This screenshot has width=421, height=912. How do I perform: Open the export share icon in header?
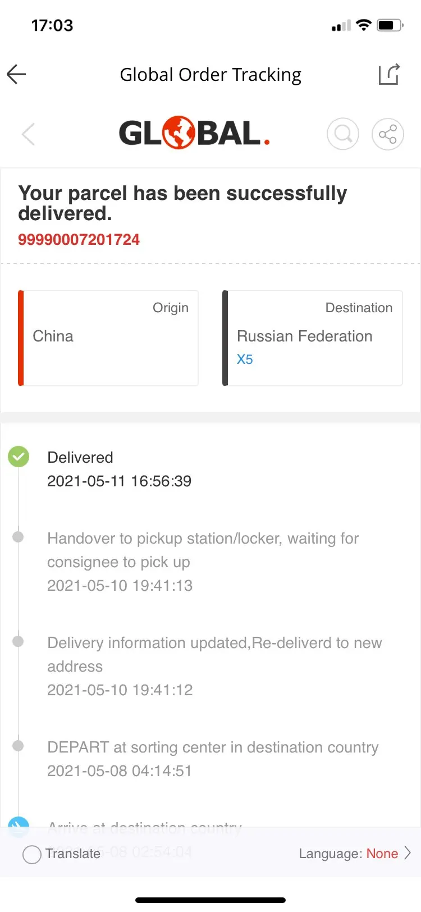pos(388,74)
